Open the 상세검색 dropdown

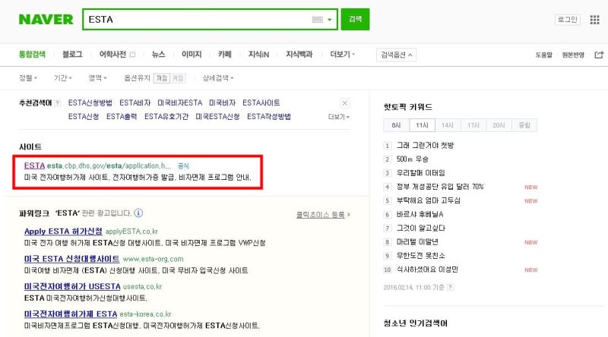coord(218,78)
